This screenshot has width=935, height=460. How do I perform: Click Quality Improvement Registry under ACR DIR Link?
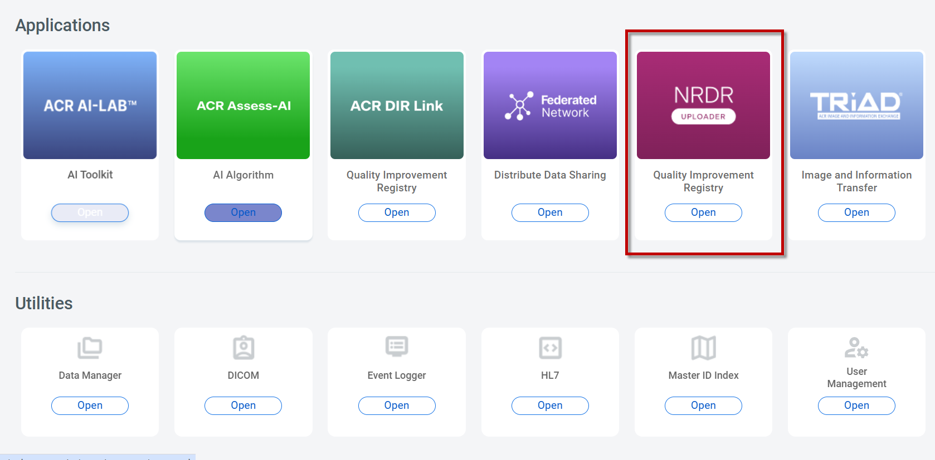[397, 181]
